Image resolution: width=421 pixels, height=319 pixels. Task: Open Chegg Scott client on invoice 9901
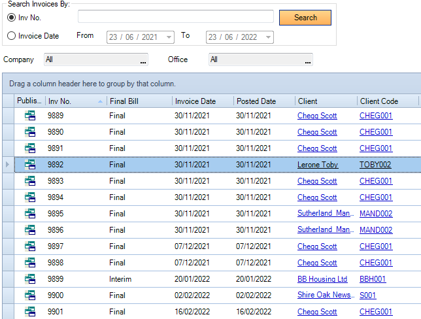click(x=317, y=312)
